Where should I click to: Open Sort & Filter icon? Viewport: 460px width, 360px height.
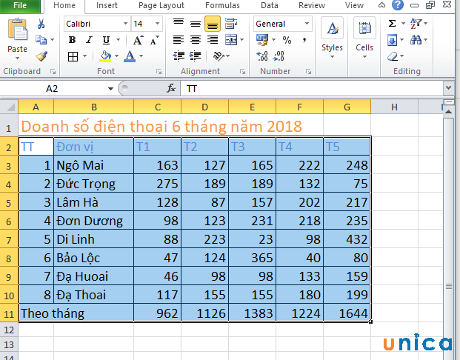pyautogui.click(x=416, y=24)
